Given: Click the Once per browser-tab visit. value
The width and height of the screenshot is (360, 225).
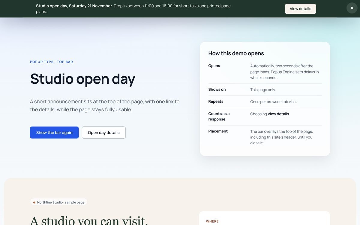Looking at the screenshot, I should 274,102.
